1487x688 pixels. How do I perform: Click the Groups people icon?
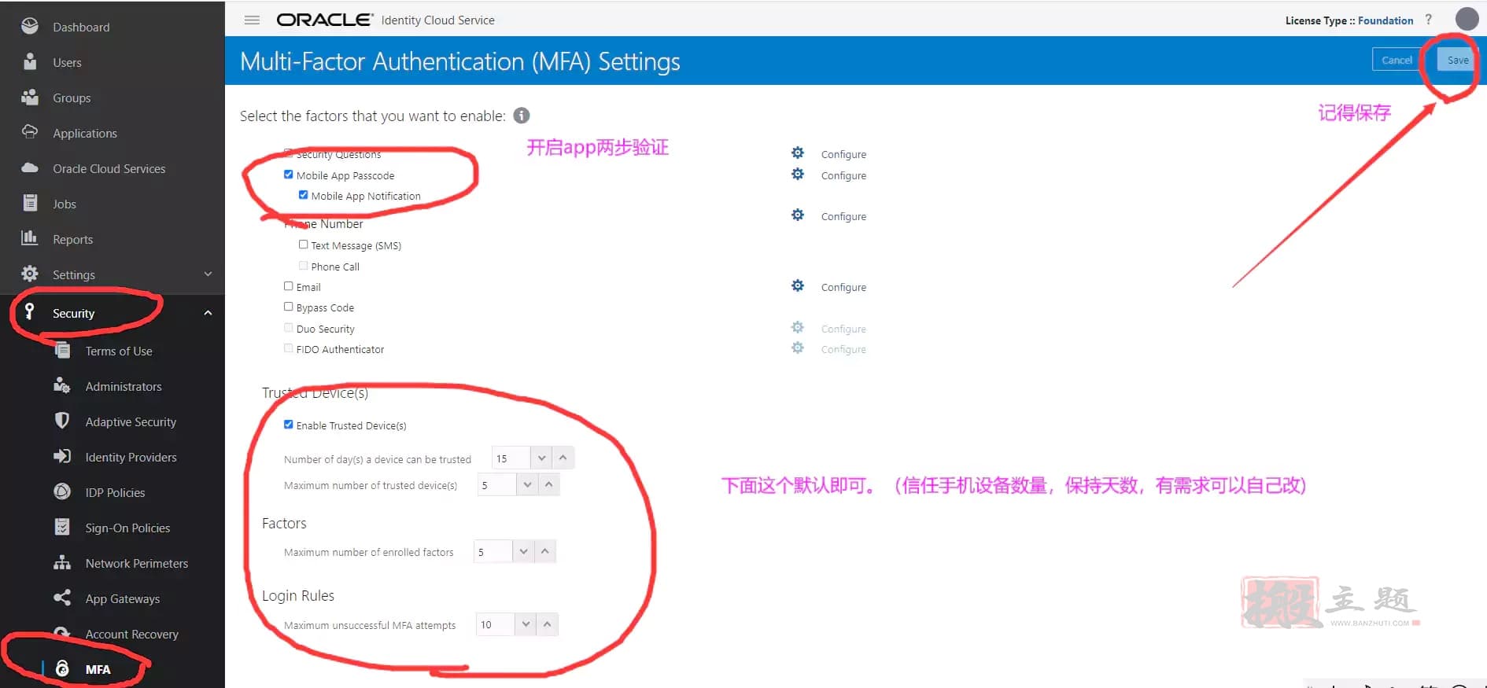pyautogui.click(x=30, y=97)
